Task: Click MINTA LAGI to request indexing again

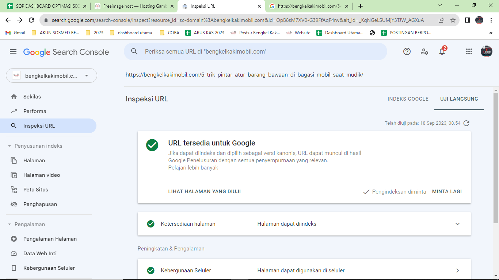Action: tap(447, 191)
